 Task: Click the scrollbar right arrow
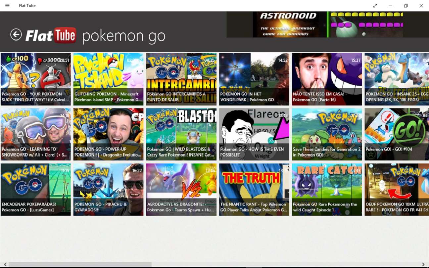[423, 264]
